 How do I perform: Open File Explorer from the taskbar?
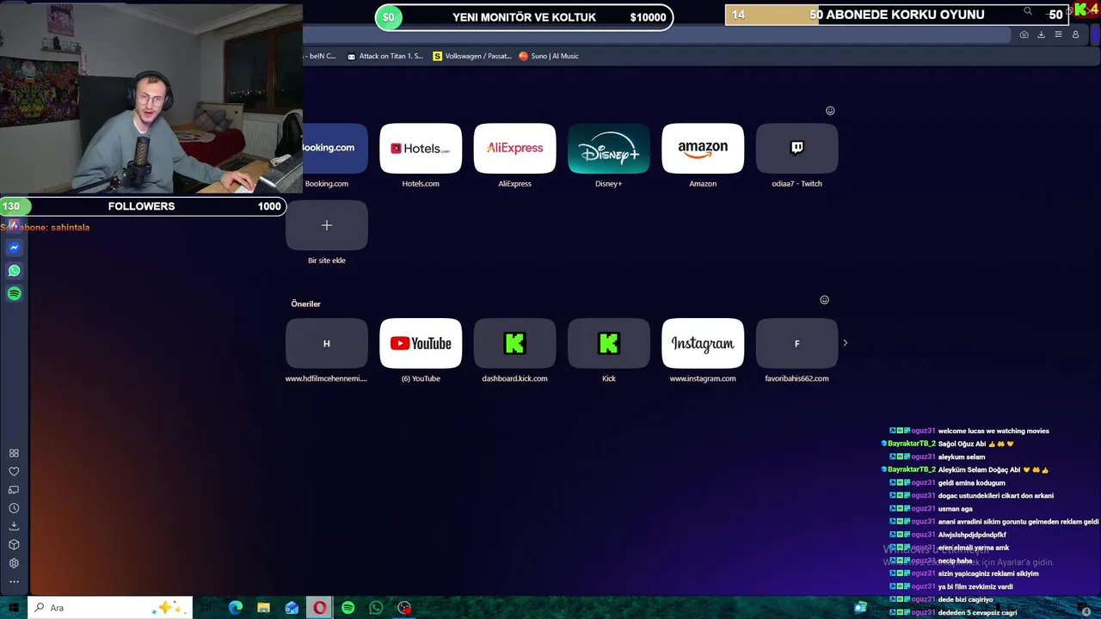(263, 608)
